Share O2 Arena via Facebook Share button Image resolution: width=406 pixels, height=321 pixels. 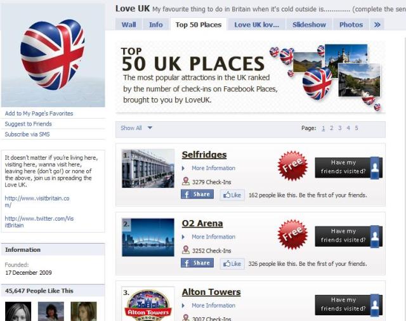[x=197, y=263]
